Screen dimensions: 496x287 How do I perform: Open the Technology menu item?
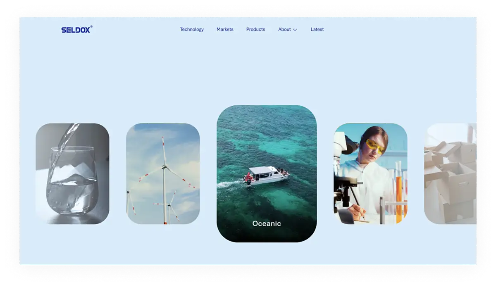(192, 29)
